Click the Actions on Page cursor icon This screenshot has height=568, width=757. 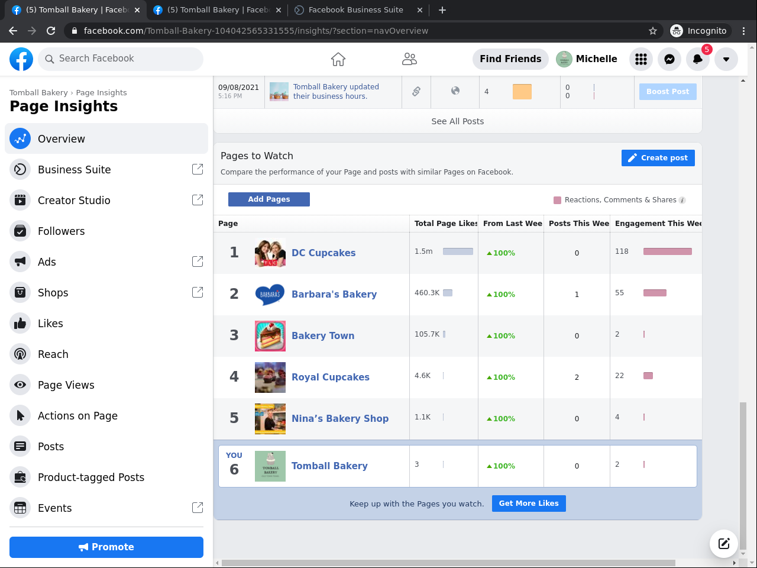pos(20,415)
